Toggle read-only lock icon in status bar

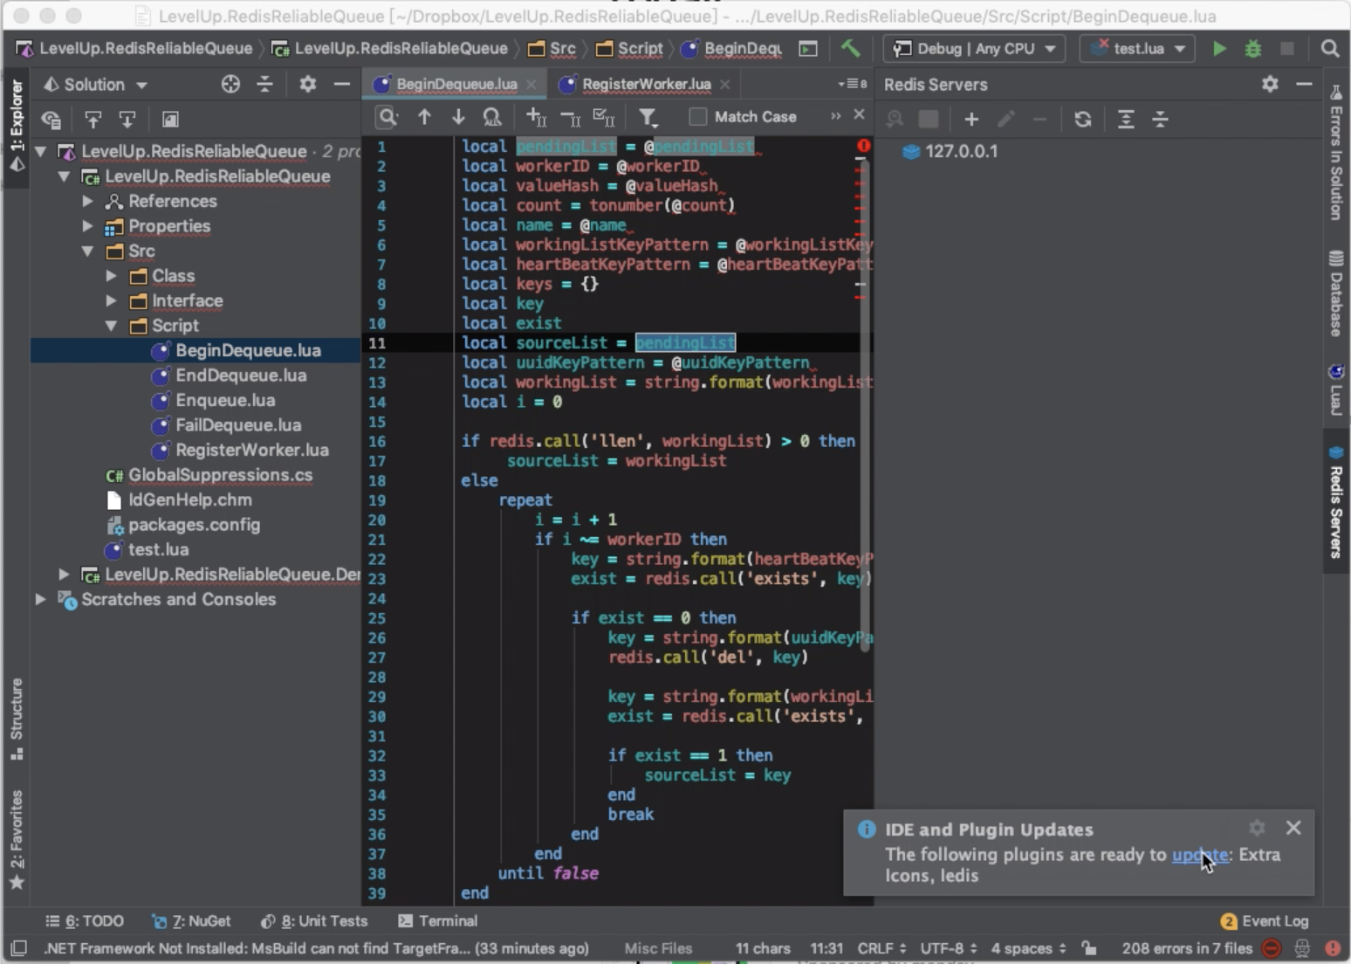1088,948
